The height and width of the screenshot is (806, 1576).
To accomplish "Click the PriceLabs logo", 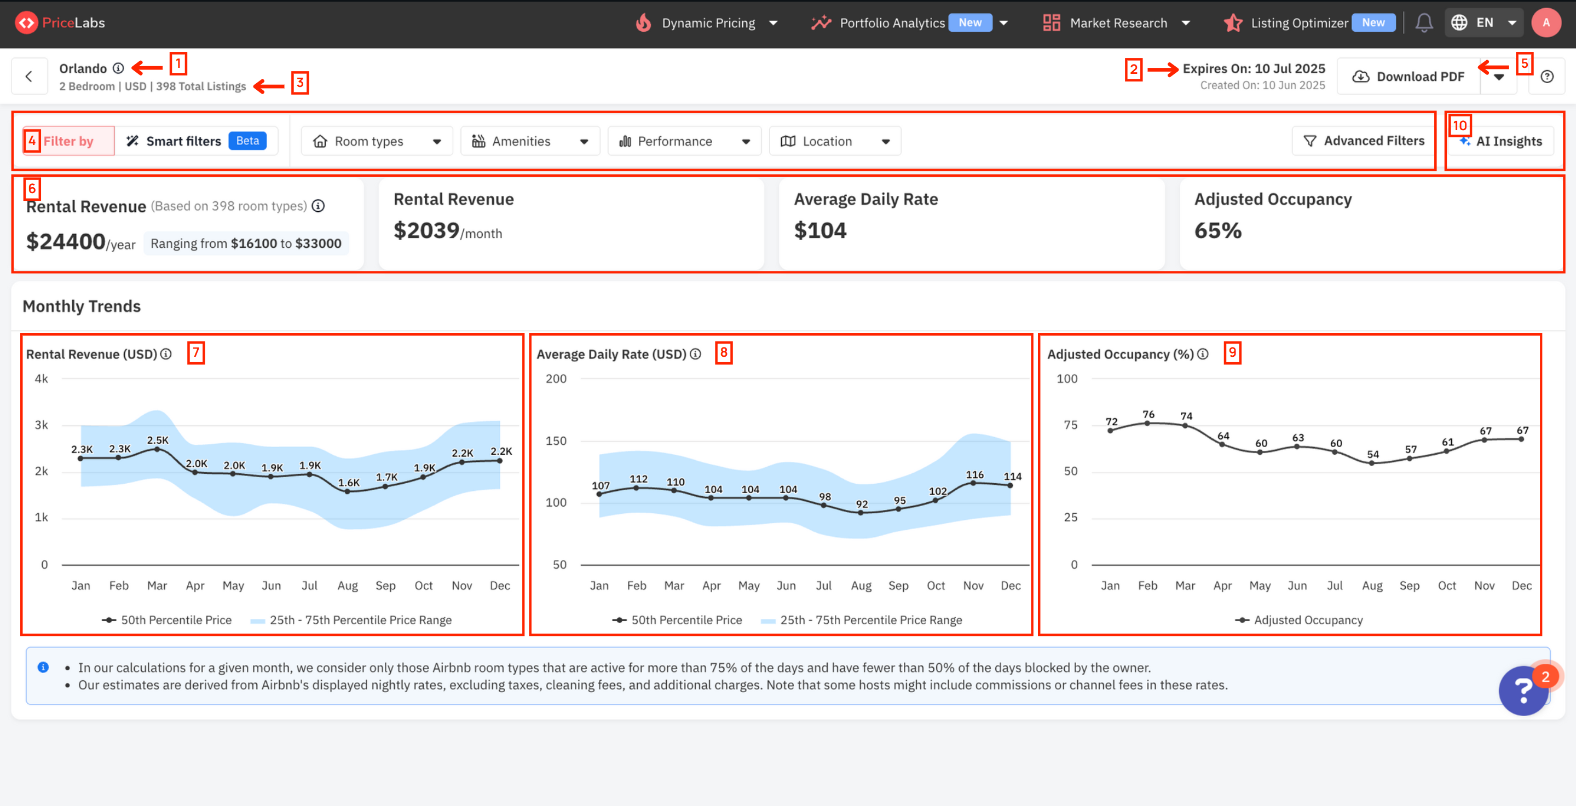I will (x=59, y=22).
